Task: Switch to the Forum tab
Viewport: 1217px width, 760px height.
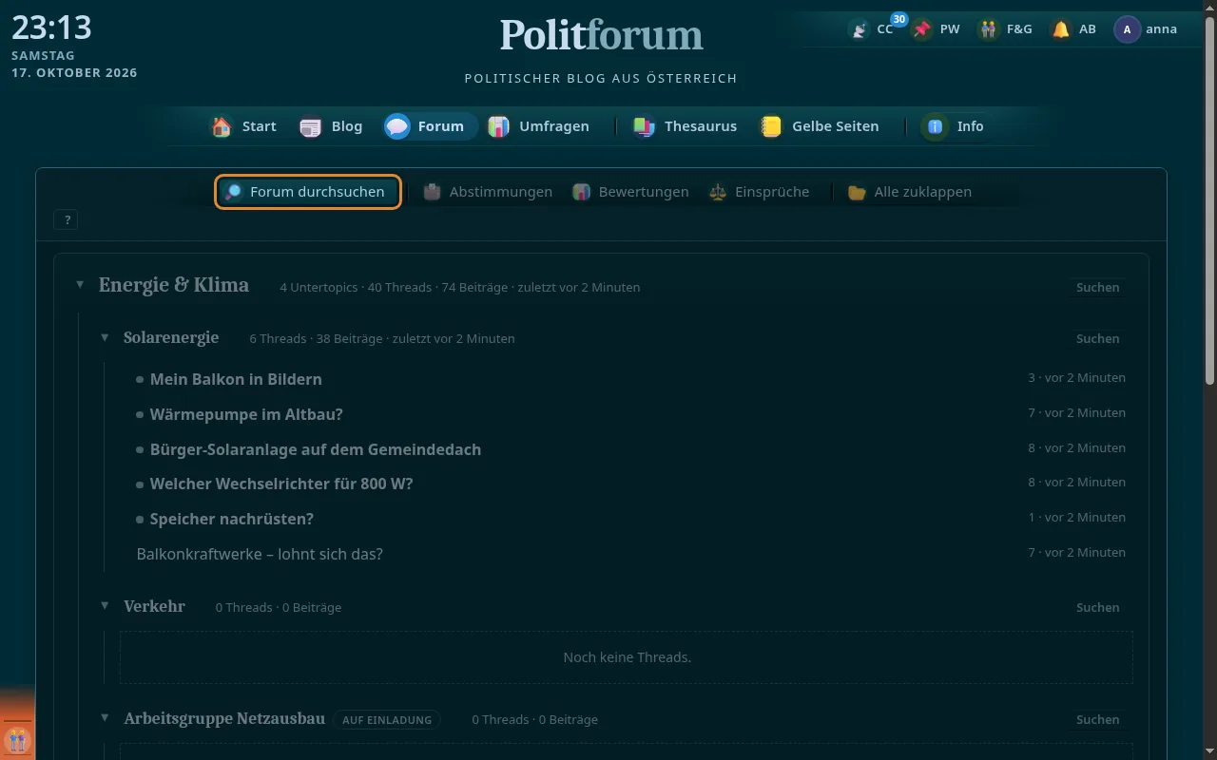Action: [x=430, y=126]
